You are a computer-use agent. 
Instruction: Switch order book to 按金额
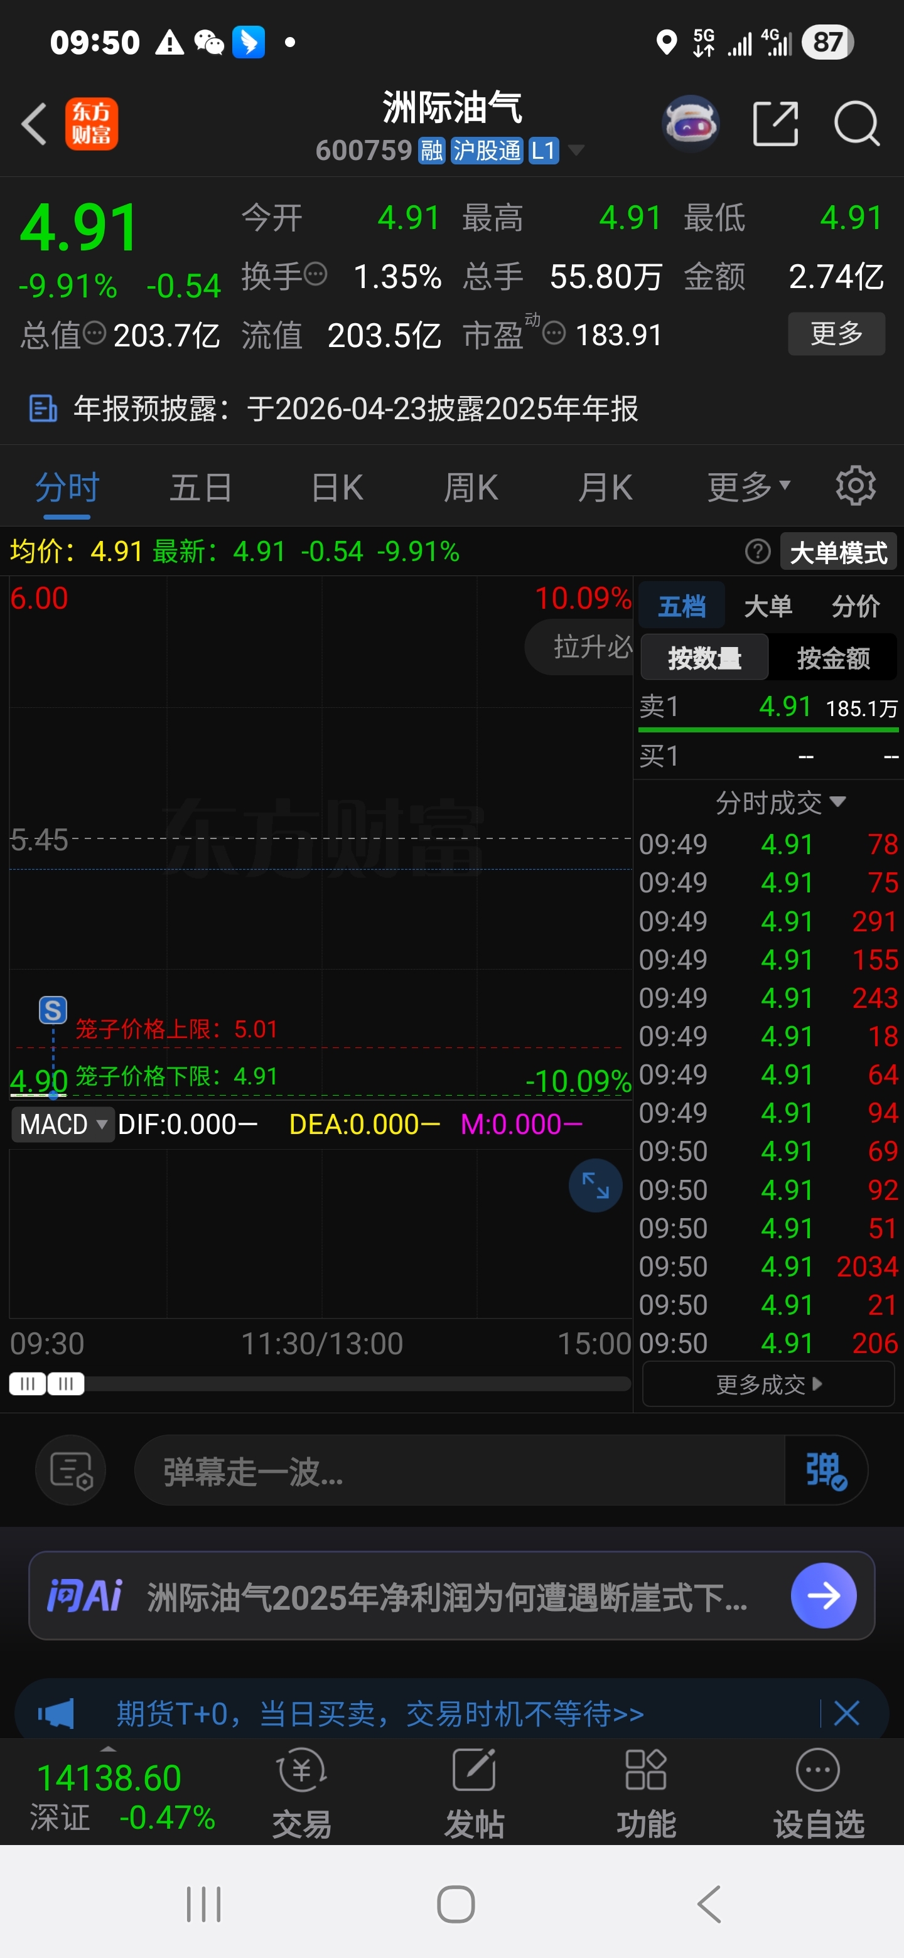[x=832, y=658]
